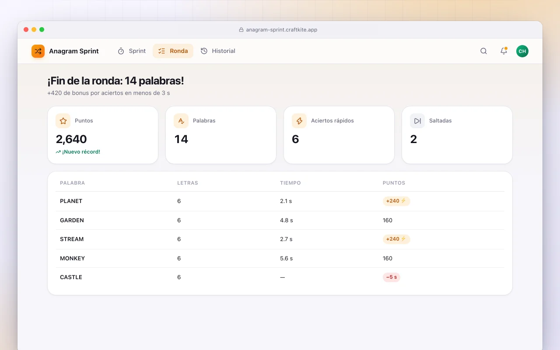Select the STREAM word cell
The image size is (560, 350).
[72, 239]
